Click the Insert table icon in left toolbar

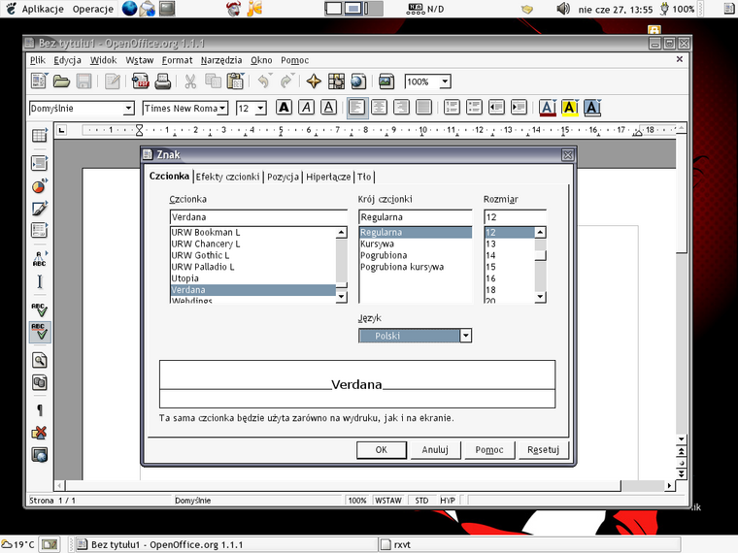[x=40, y=163]
